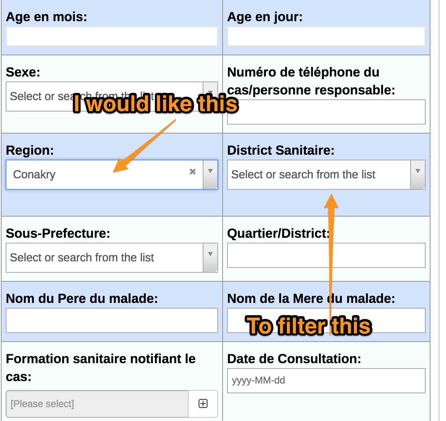446x421 pixels.
Task: Click the Formation sanitaire notifiant le cas label
Action: coord(101,359)
